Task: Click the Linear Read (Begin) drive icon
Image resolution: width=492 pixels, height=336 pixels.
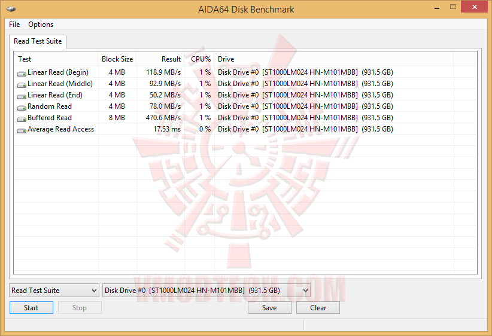Action: [x=22, y=74]
